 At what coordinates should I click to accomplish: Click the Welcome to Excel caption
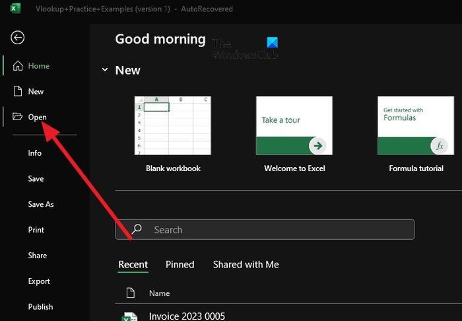pos(294,168)
